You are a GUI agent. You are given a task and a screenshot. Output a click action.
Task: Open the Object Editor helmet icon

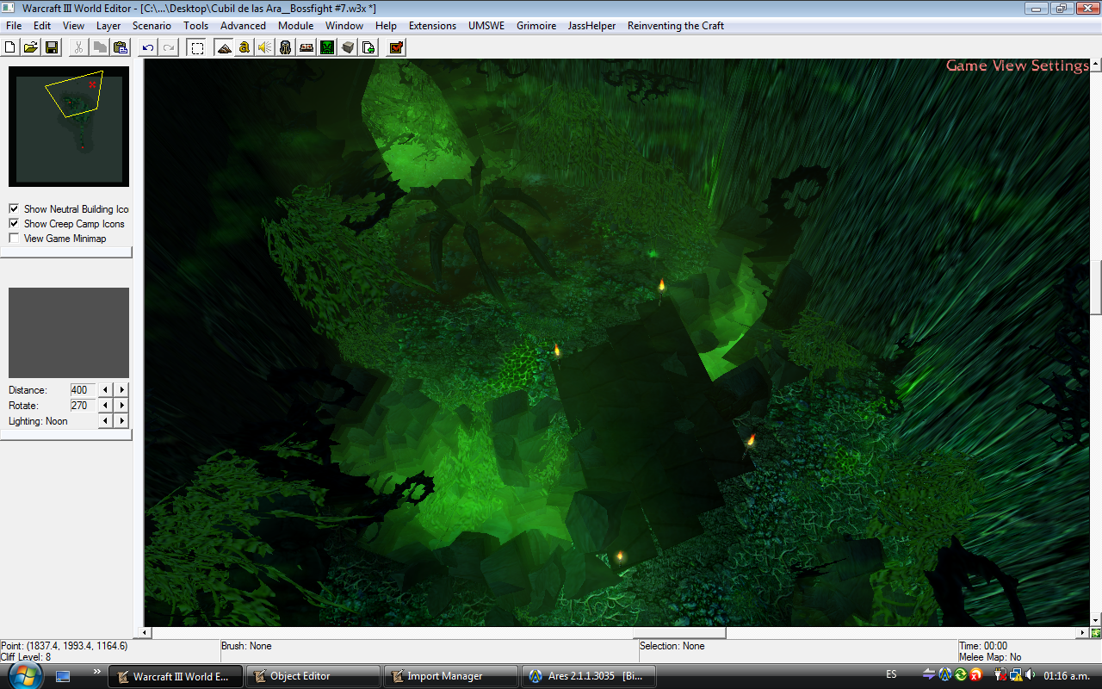(x=286, y=47)
